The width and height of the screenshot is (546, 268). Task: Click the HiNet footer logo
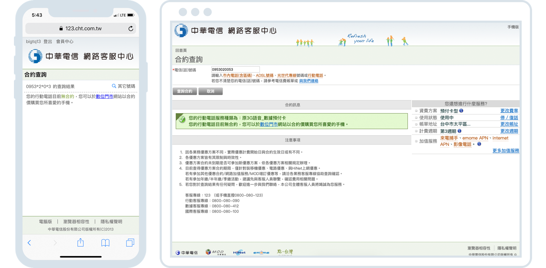(239, 252)
